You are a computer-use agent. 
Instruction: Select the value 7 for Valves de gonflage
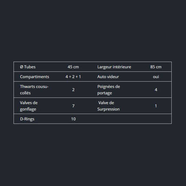(73, 106)
